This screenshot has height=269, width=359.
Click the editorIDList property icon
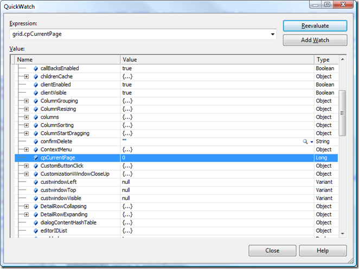36,231
